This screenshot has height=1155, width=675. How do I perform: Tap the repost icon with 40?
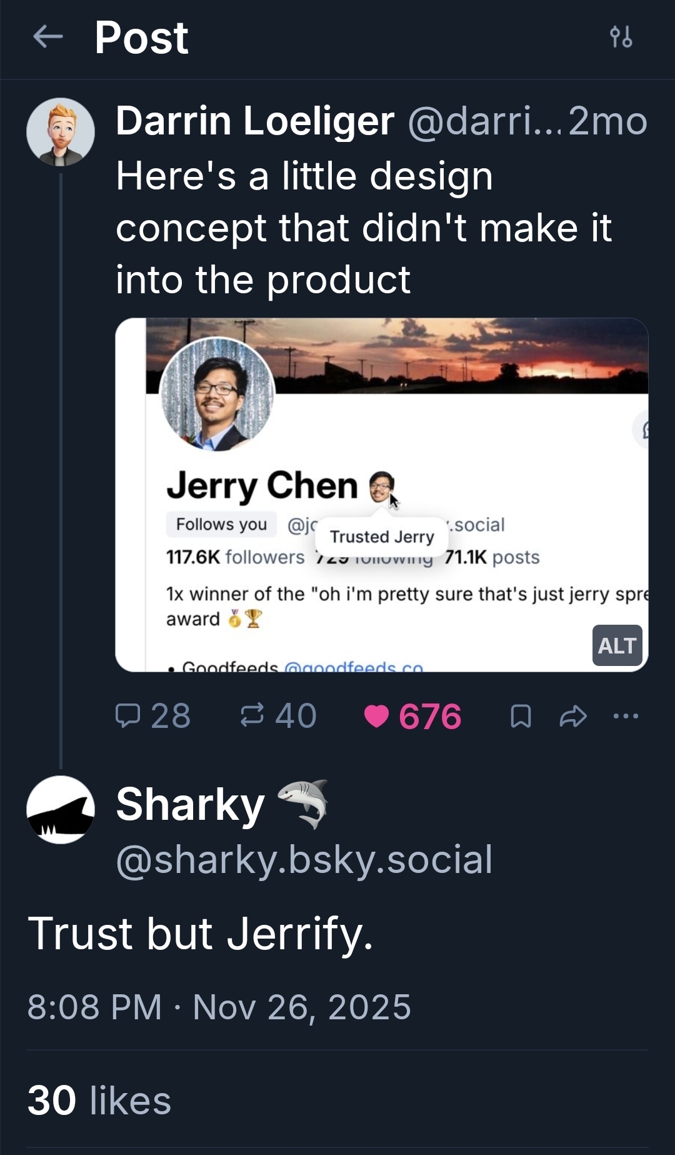tap(252, 715)
